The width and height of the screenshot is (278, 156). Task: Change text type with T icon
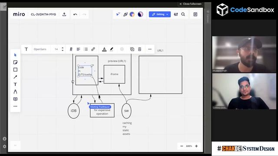pos(26,49)
